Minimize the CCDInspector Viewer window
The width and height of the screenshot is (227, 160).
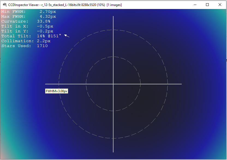[x=195, y=5]
